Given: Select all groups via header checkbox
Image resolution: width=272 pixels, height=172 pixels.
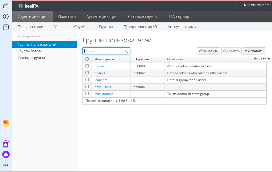Looking at the screenshot, I should click(x=87, y=59).
